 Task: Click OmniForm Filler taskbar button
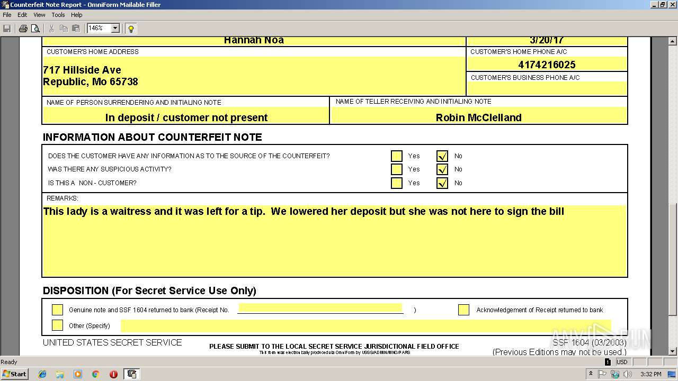[x=131, y=374]
